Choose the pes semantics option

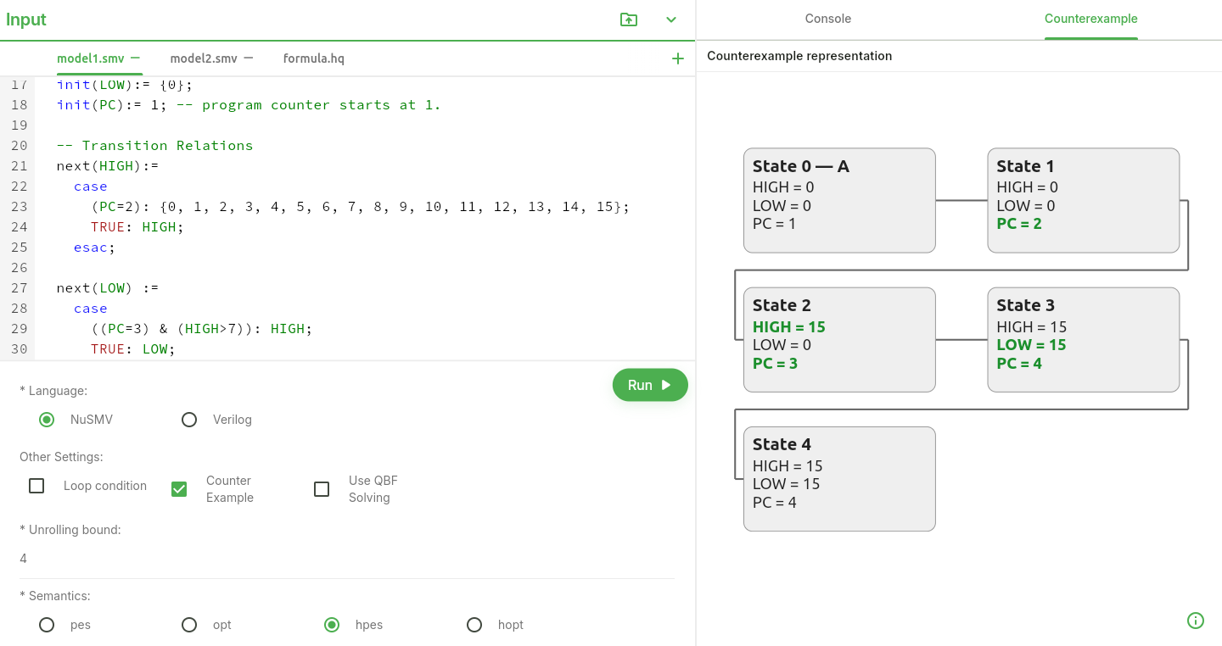pyautogui.click(x=47, y=625)
